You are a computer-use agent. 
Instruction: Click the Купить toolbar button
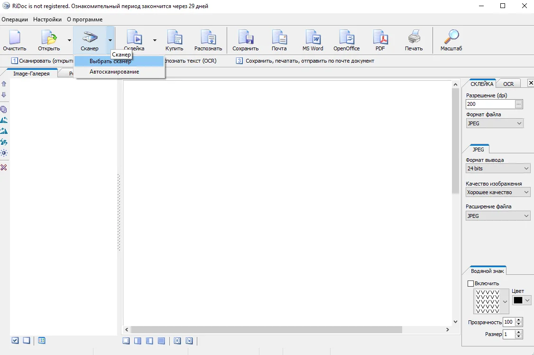(x=174, y=39)
